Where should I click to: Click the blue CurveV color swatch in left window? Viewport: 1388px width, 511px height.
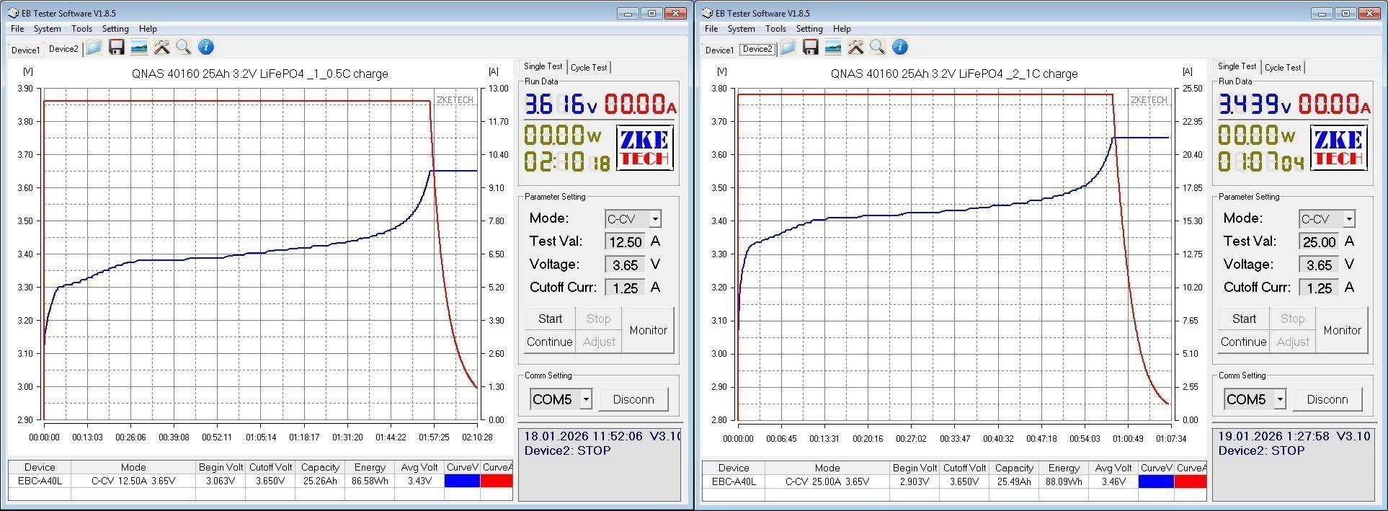click(462, 481)
